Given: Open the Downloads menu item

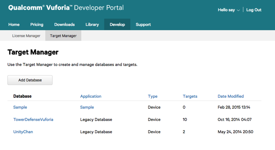Looking at the screenshot, I should coord(64,24).
